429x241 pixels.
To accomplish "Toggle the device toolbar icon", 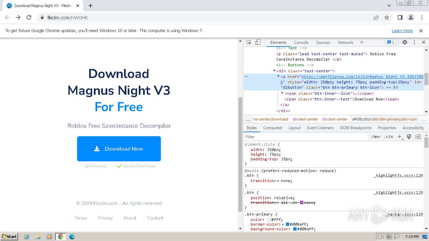I will (258, 42).
